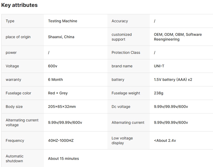Click the Key attributes heading
The image size is (213, 167).
click(x=19, y=5)
